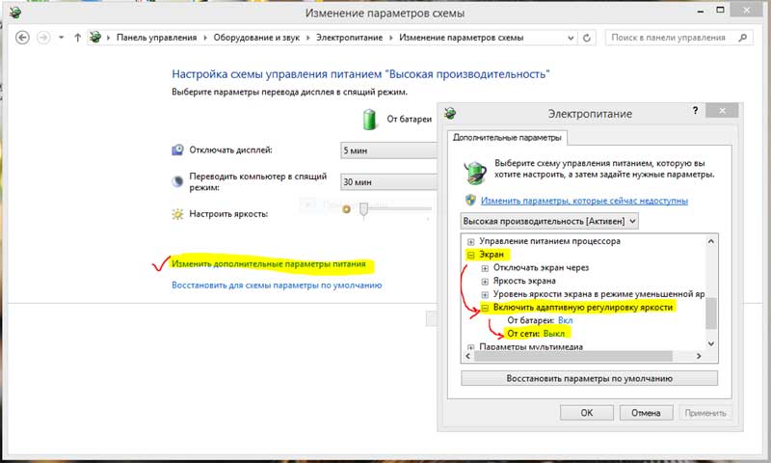Open 'Изменить дополнительные параметры питания' link
Viewport: 771px width, 463px height.
pyautogui.click(x=269, y=264)
